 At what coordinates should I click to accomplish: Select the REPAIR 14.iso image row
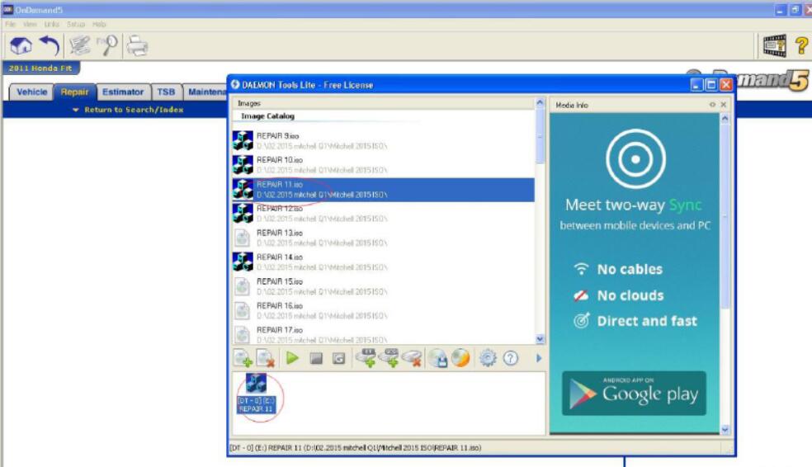coord(383,262)
